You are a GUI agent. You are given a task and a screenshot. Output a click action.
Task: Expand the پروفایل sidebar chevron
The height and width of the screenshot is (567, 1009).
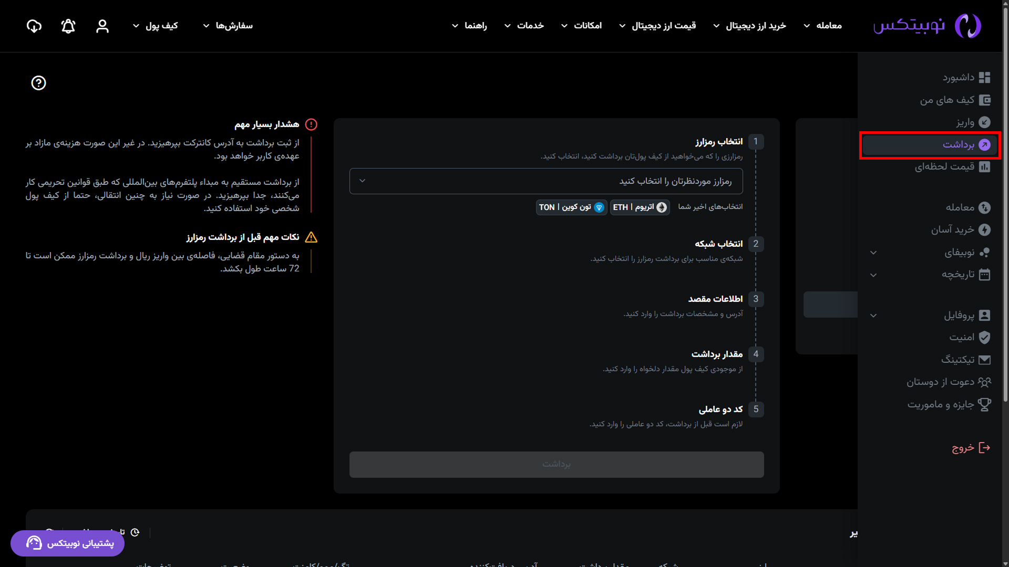point(873,316)
